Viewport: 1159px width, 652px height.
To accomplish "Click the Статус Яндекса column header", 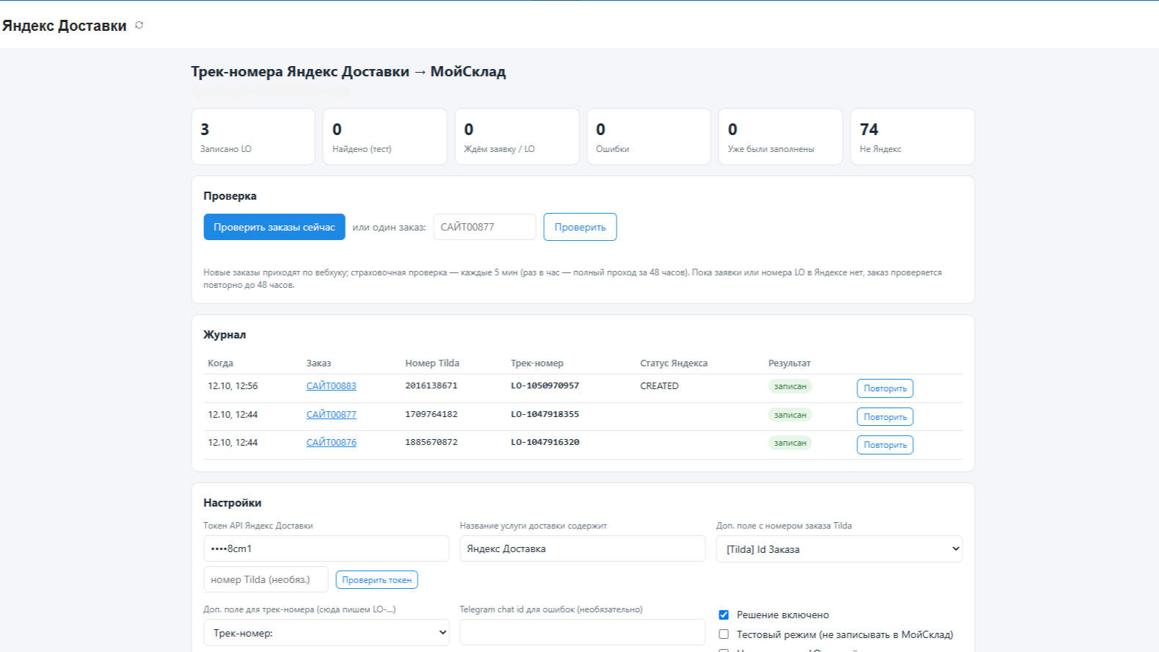I will click(674, 363).
